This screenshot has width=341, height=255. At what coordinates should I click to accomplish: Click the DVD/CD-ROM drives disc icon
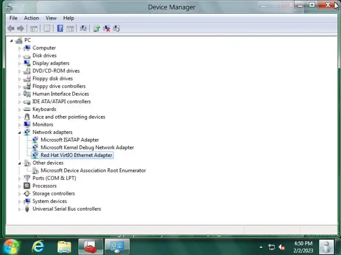click(x=27, y=71)
